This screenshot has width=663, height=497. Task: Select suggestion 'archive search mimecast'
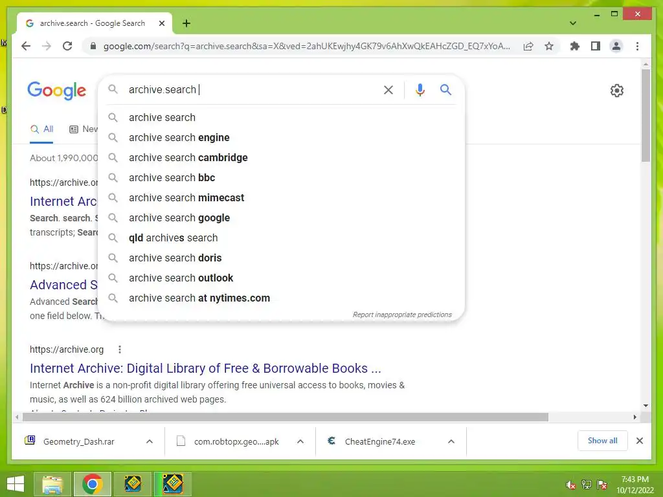pyautogui.click(x=281, y=198)
